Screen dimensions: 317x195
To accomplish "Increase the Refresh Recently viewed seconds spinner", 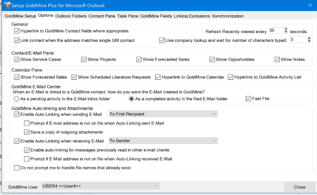I will 286,29.
